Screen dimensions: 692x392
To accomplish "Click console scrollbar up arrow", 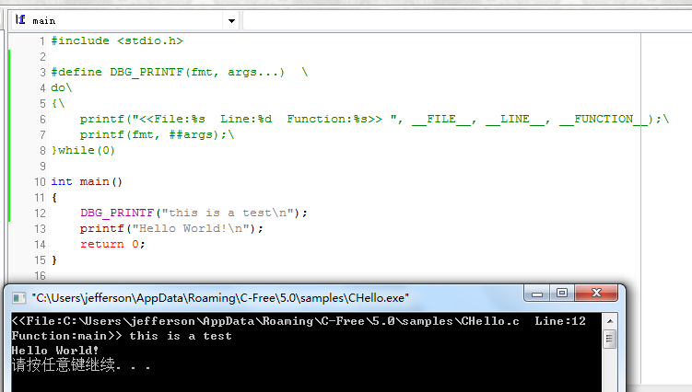I will [x=610, y=321].
